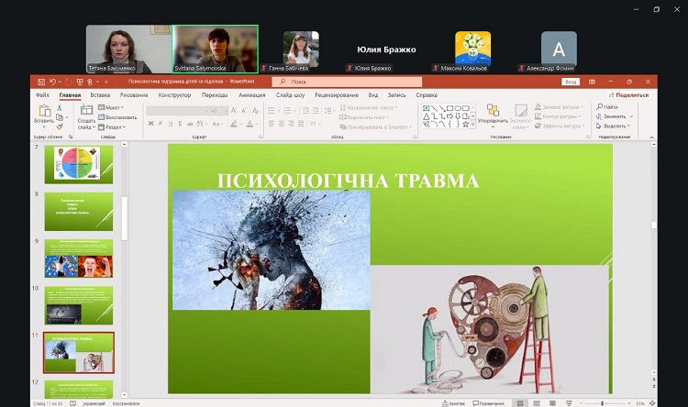This screenshot has height=407, width=688.
Task: Click the Undo arrow in title bar
Action: pos(53,82)
